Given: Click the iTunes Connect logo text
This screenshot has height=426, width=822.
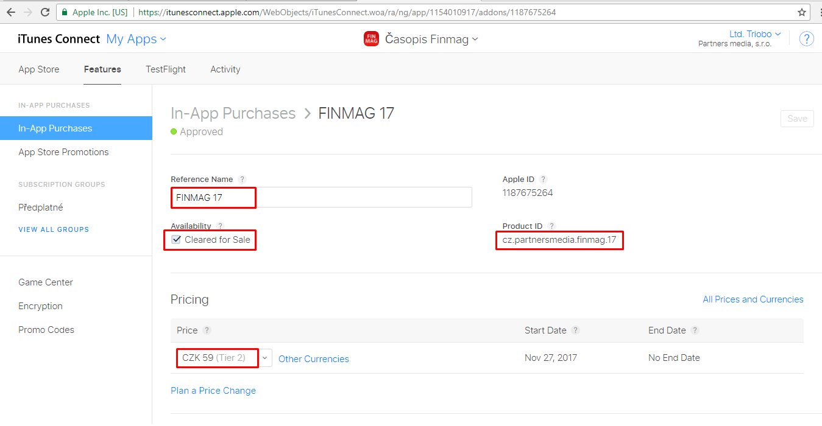Looking at the screenshot, I should (x=59, y=39).
